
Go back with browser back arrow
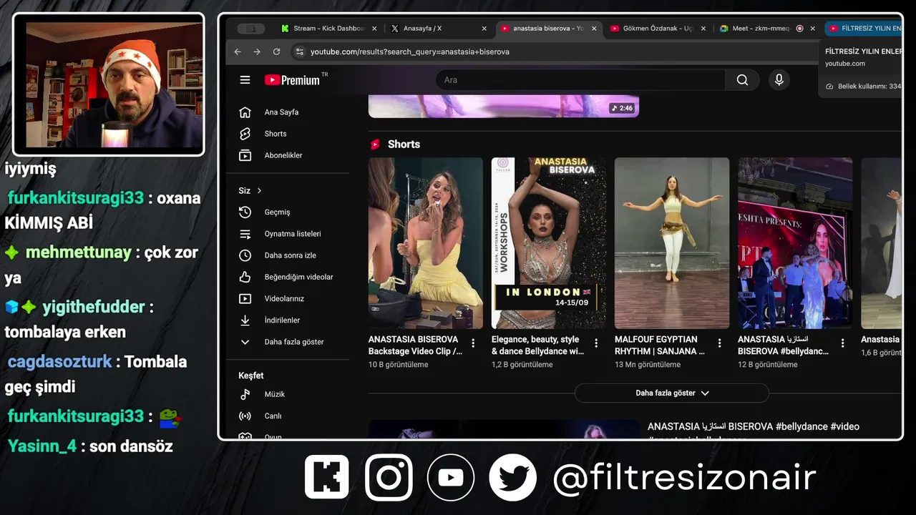(238, 51)
